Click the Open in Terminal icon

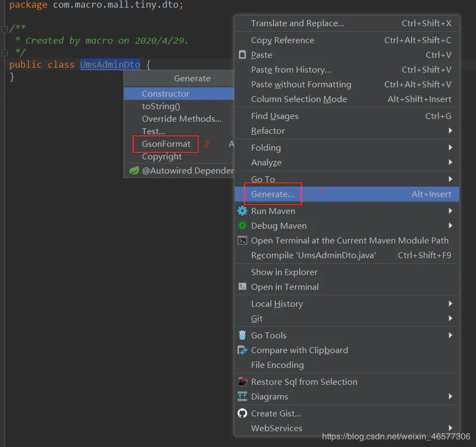(242, 287)
